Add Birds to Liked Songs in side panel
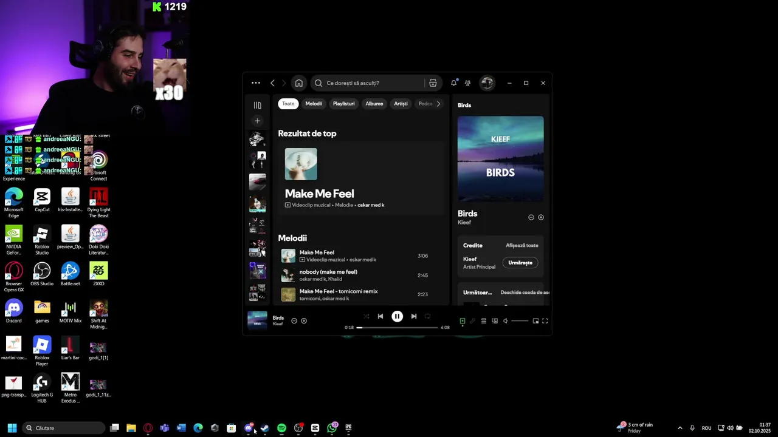 (x=541, y=217)
